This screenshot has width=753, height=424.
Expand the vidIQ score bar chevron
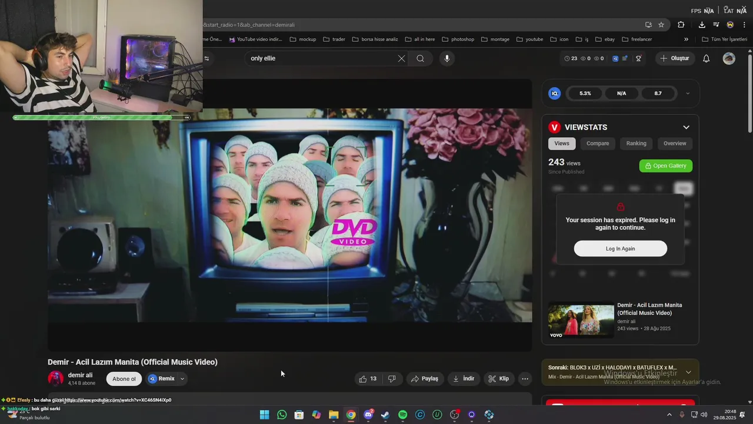[x=688, y=93]
